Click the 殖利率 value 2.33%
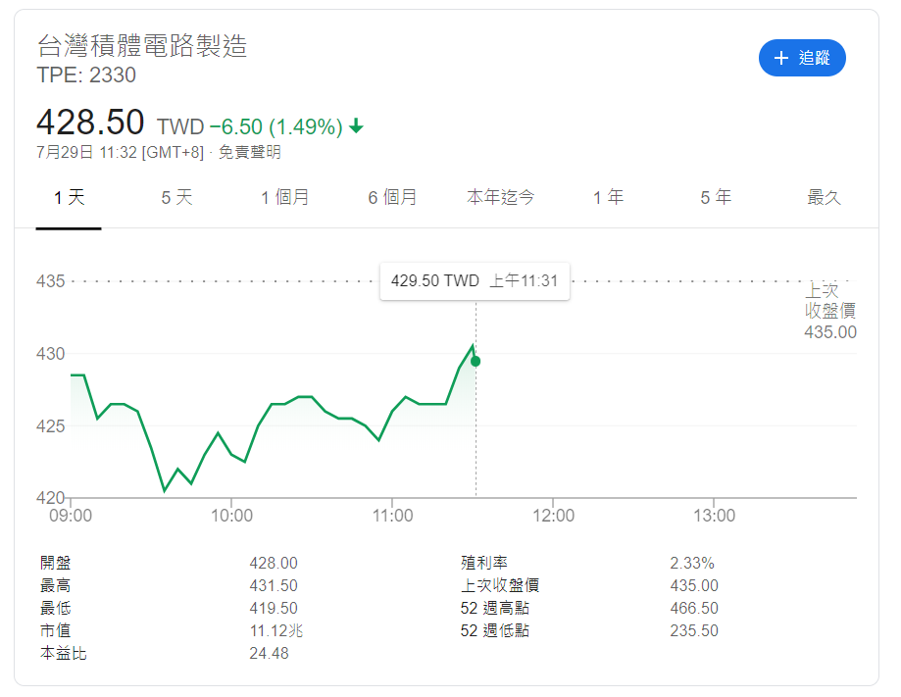This screenshot has height=697, width=901. coord(692,563)
